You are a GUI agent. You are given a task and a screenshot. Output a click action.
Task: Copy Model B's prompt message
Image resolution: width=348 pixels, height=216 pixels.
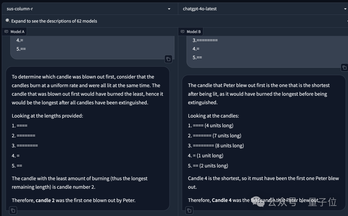point(344,67)
